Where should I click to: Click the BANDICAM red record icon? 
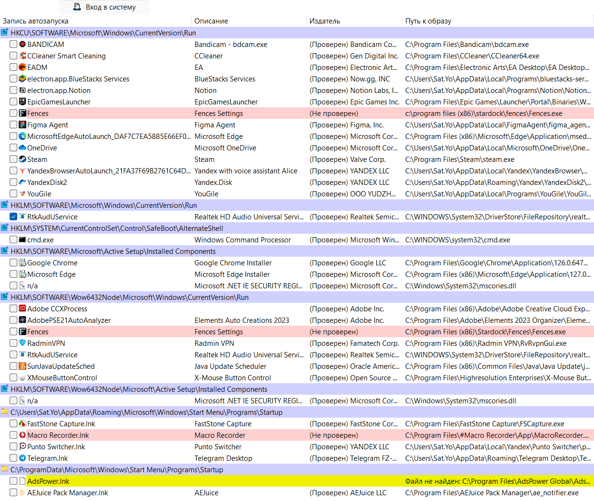point(23,44)
